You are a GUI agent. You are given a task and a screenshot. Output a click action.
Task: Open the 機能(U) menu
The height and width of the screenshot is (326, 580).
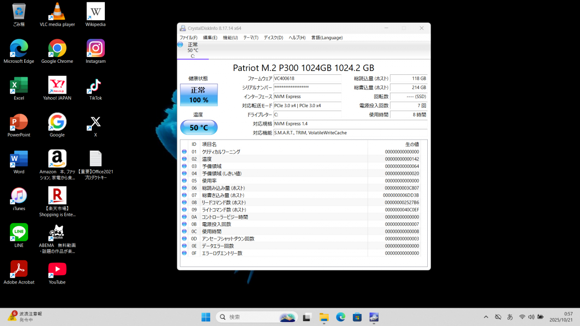coord(230,38)
